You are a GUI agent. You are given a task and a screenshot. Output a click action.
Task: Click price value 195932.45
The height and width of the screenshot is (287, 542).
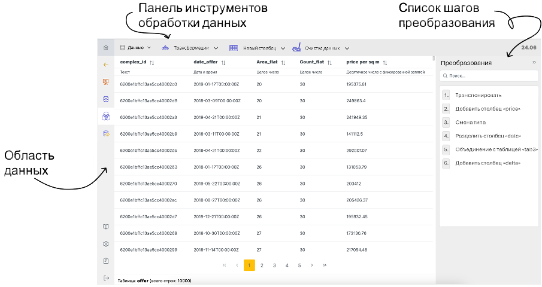(357, 216)
